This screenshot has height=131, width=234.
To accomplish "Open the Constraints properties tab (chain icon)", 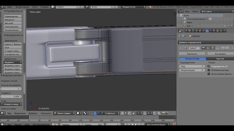I will (203, 31).
